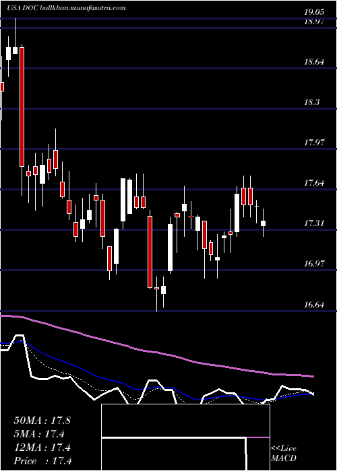Click the '<<Live MACD' label
Image resolution: width=337 pixels, height=471 pixels.
pyautogui.click(x=284, y=454)
